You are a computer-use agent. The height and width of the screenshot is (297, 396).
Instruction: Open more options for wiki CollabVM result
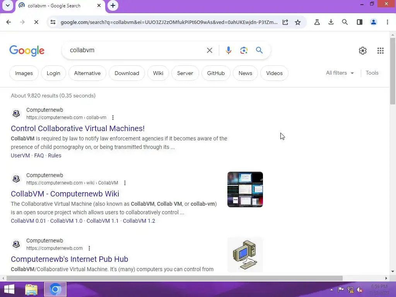point(125,183)
